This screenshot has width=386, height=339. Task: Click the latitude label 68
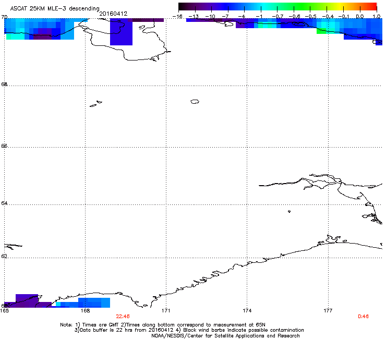click(x=4, y=84)
